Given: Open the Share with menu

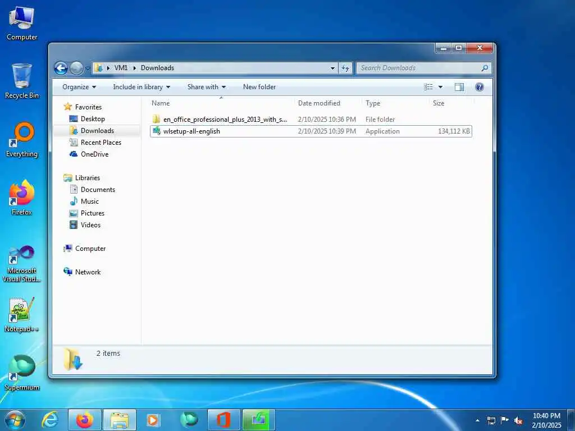Looking at the screenshot, I should [207, 87].
